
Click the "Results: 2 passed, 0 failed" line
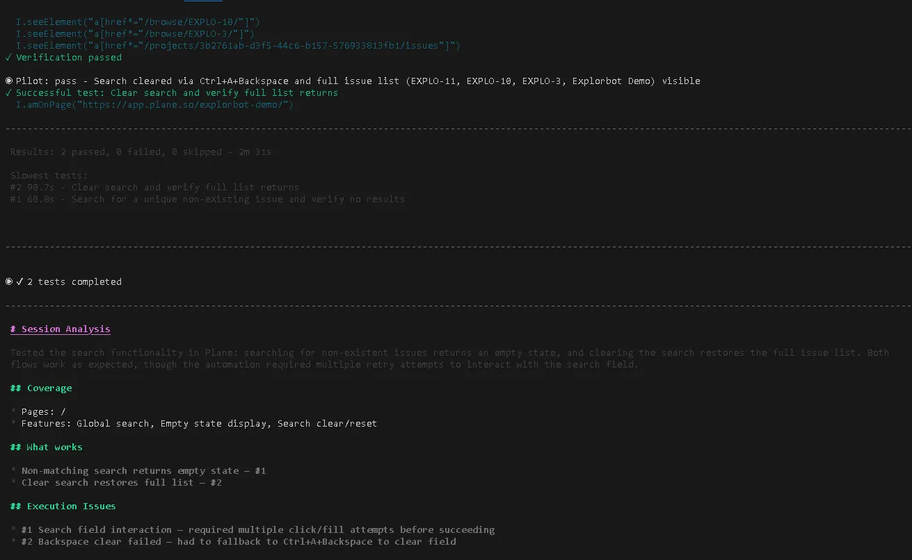[x=141, y=151]
